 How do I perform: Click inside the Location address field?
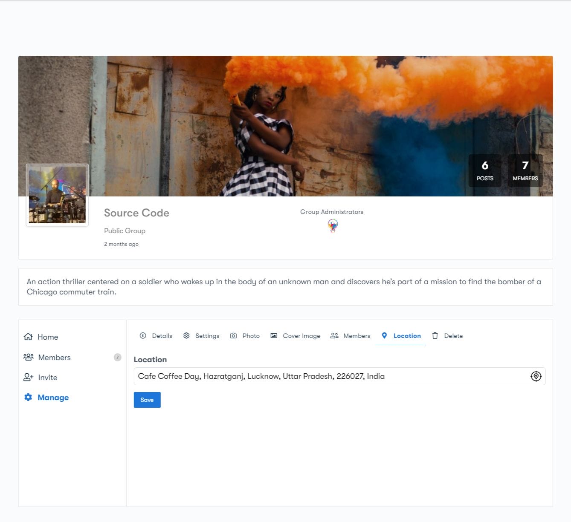(x=328, y=376)
